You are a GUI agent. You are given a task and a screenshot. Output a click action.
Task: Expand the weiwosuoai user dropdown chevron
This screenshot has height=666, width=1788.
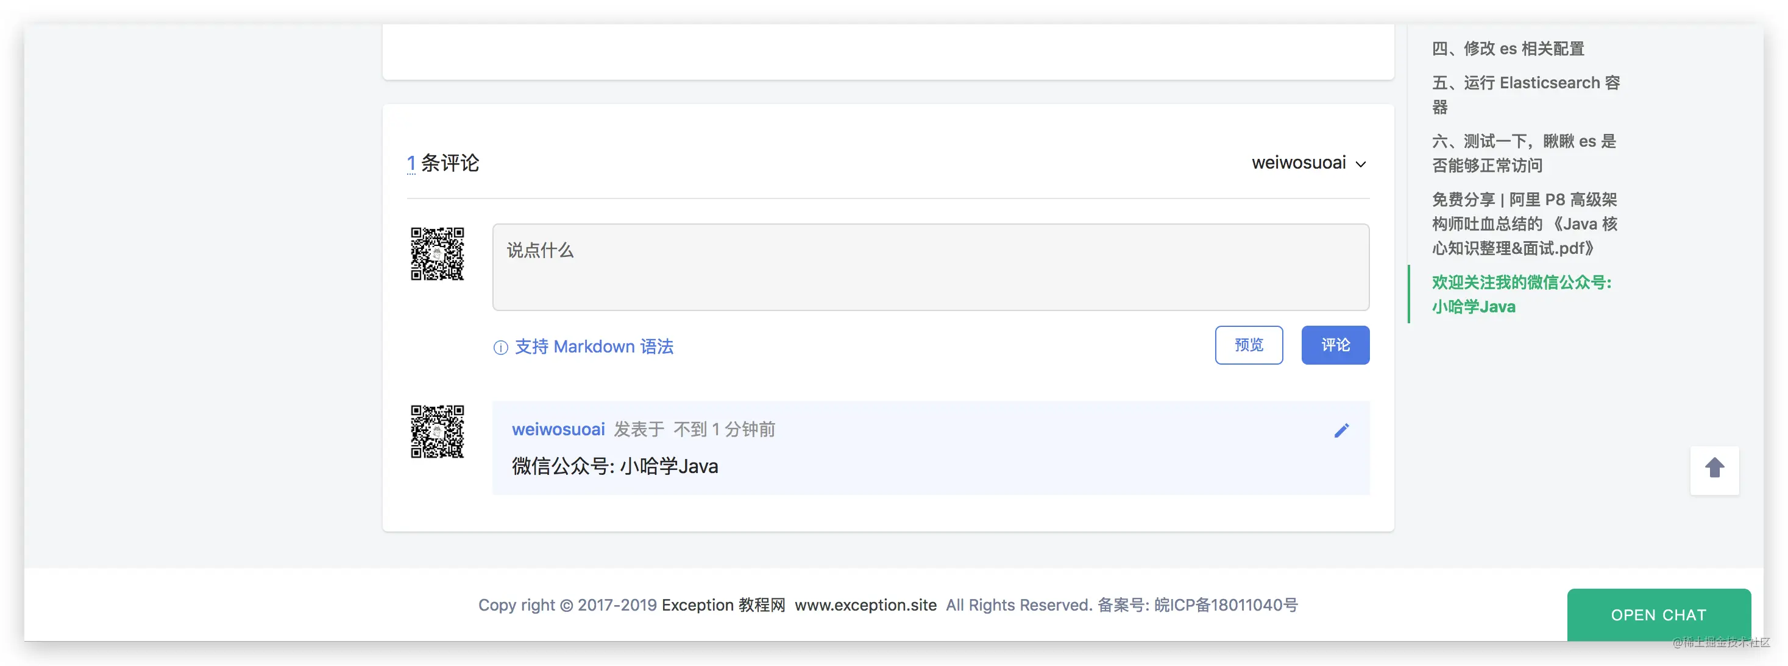1360,164
